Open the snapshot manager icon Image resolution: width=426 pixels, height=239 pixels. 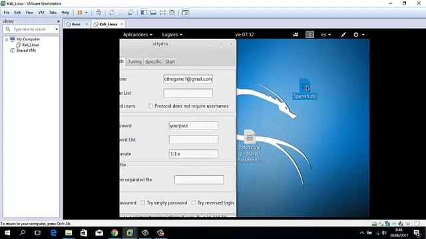(x=130, y=13)
